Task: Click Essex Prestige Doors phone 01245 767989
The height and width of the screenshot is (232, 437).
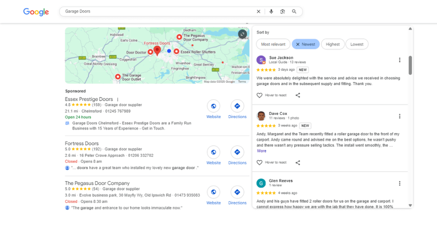Action: tap(118, 111)
